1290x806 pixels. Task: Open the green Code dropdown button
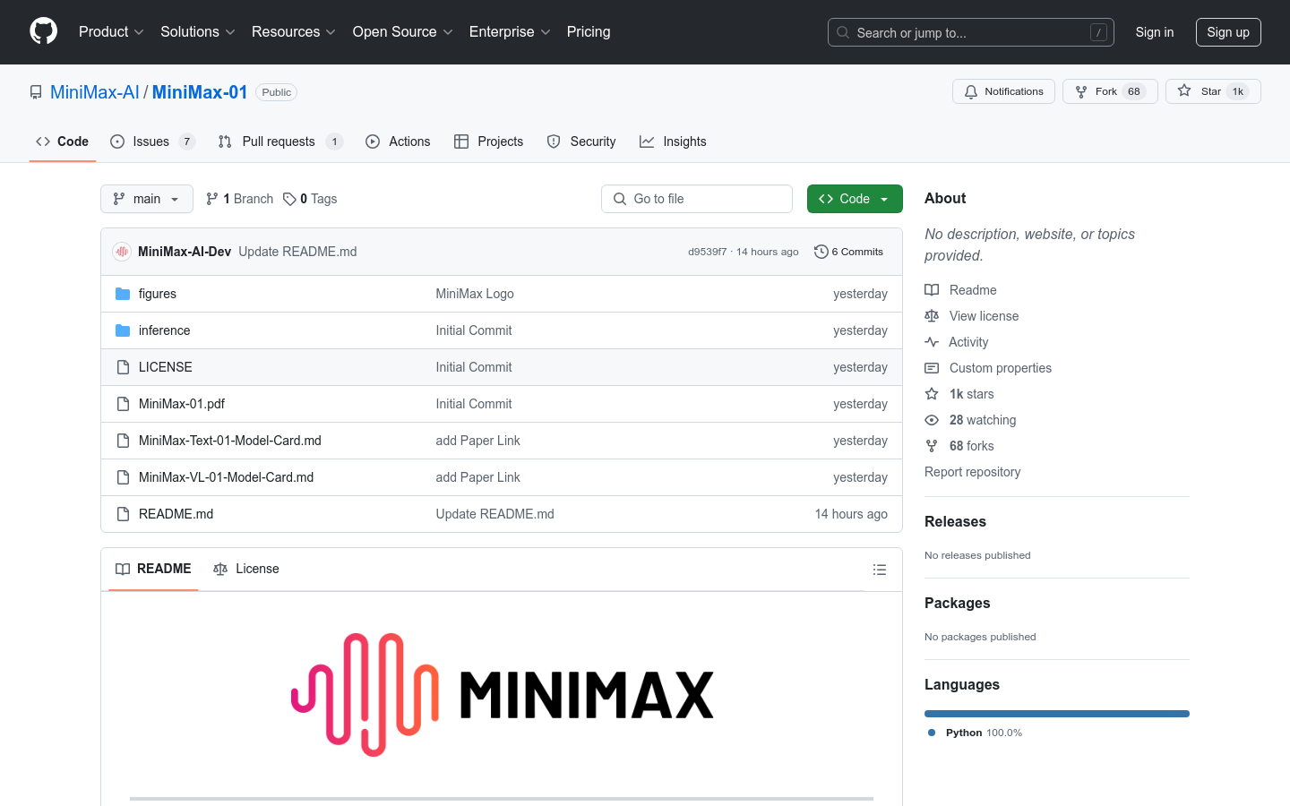pyautogui.click(x=855, y=199)
